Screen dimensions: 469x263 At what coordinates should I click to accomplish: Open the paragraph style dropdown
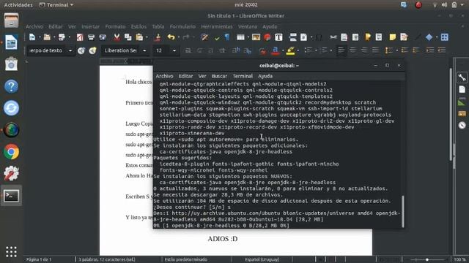70,50
